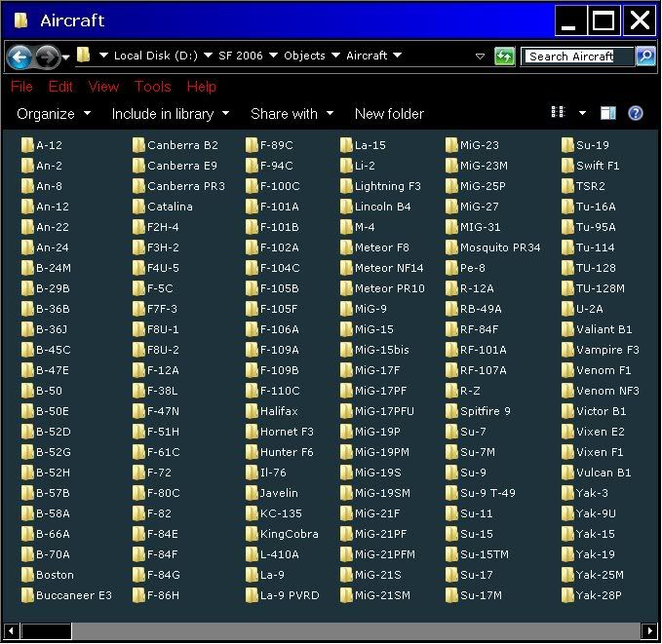Click the Canberra B2 folder icon

[x=138, y=145]
